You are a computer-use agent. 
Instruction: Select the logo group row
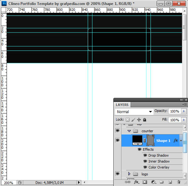coord(152,174)
